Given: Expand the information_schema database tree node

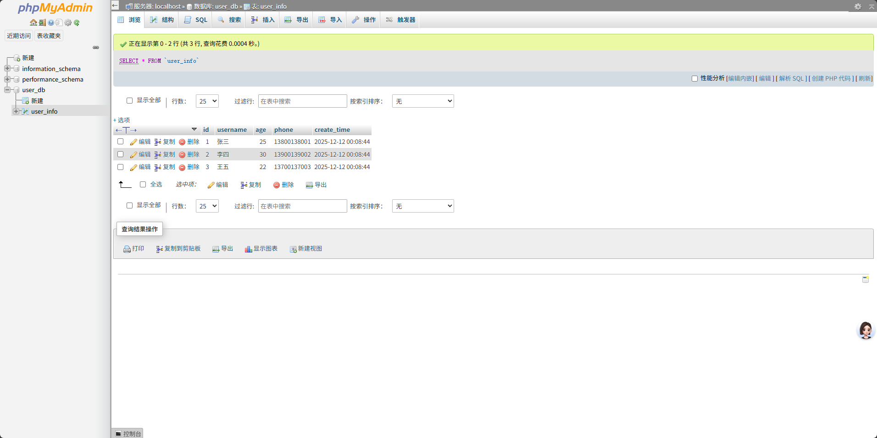Looking at the screenshot, I should tap(7, 69).
